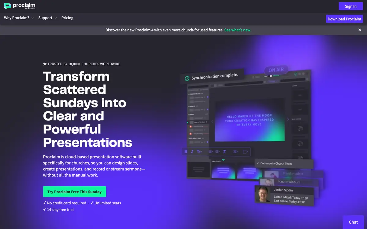Click the "Discover the new Proclaim 4" banner text

tap(164, 30)
